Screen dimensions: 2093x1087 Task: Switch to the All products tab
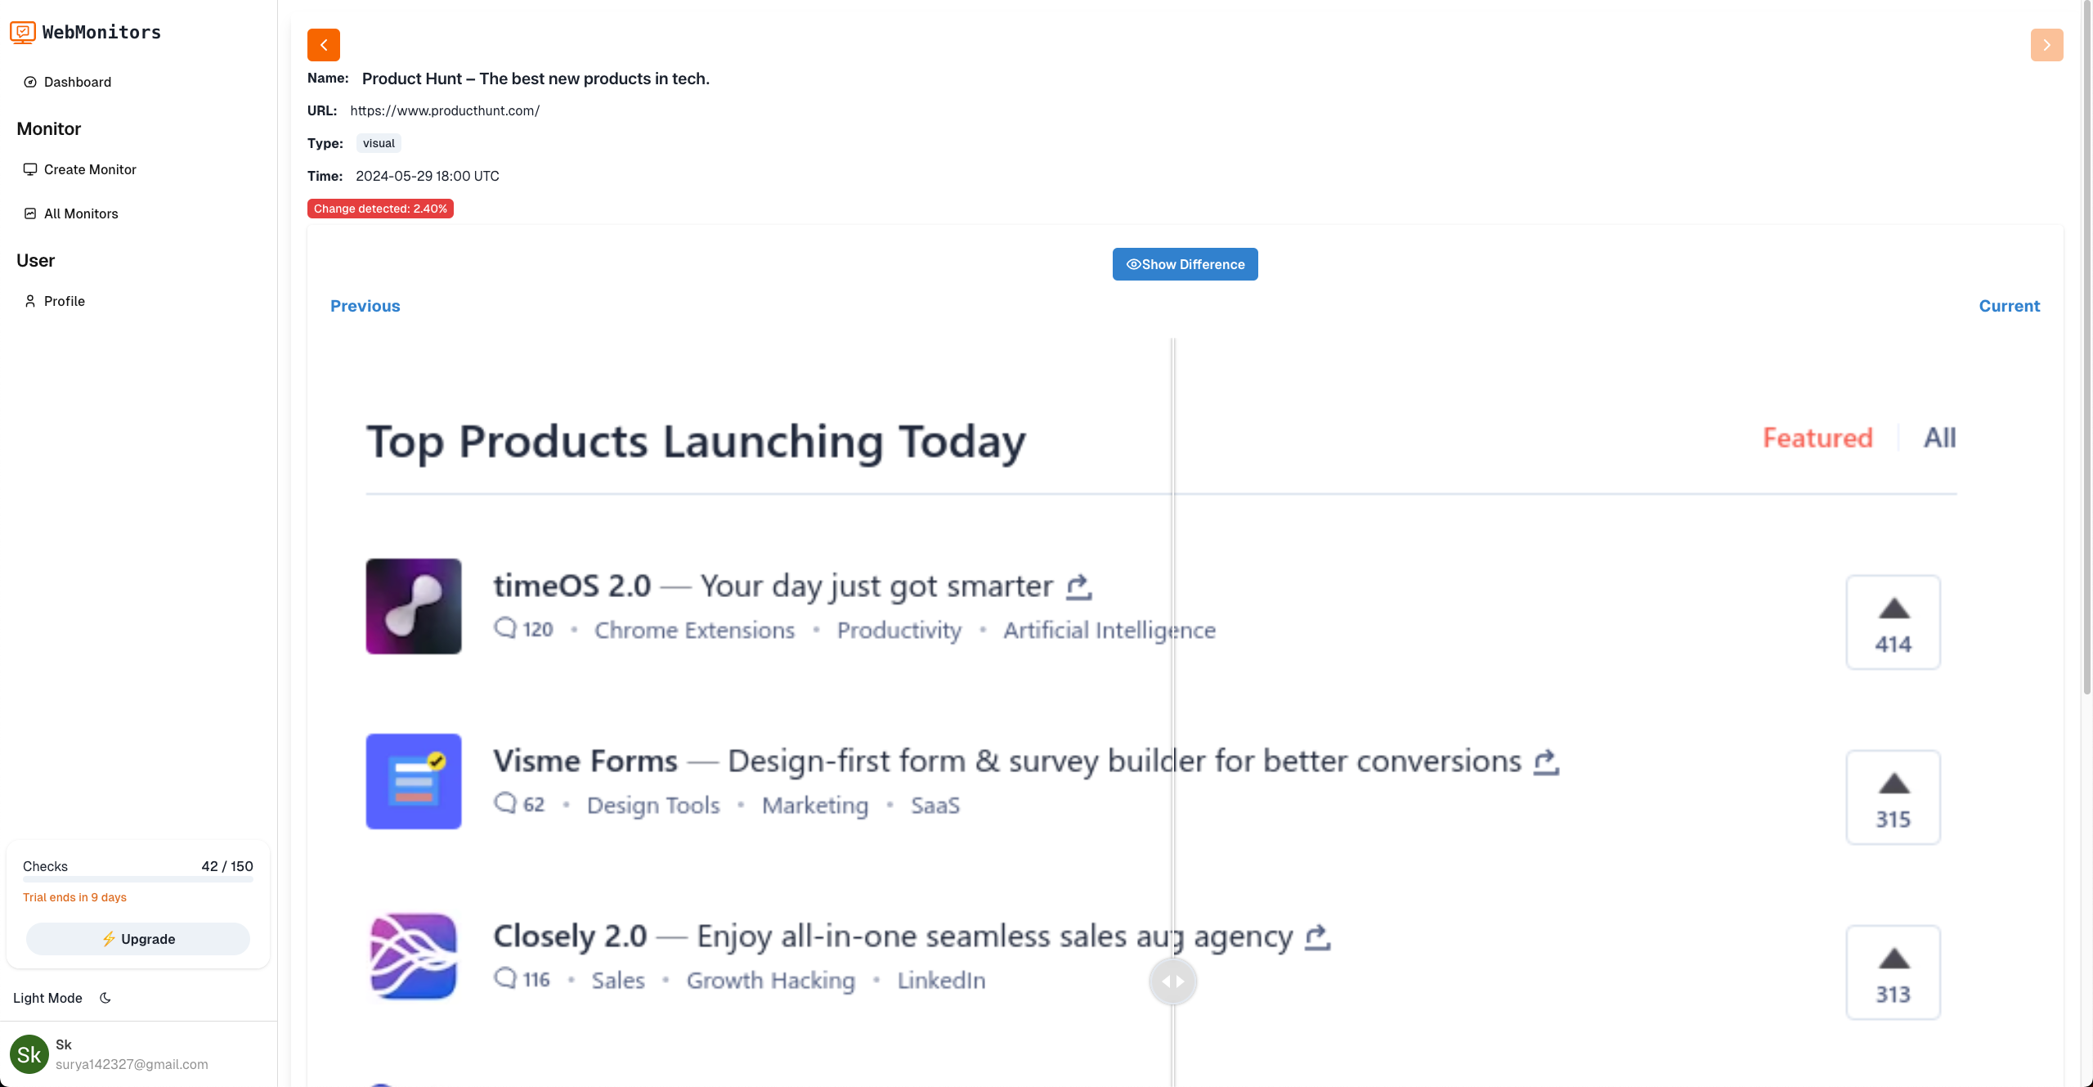(x=1939, y=438)
